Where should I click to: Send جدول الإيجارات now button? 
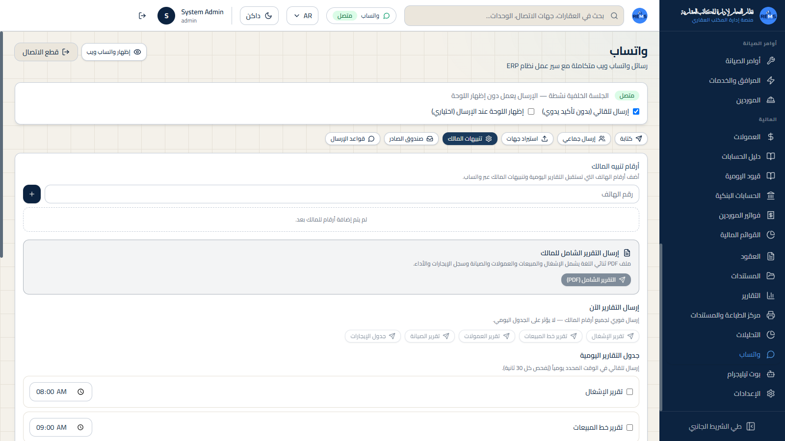373,336
